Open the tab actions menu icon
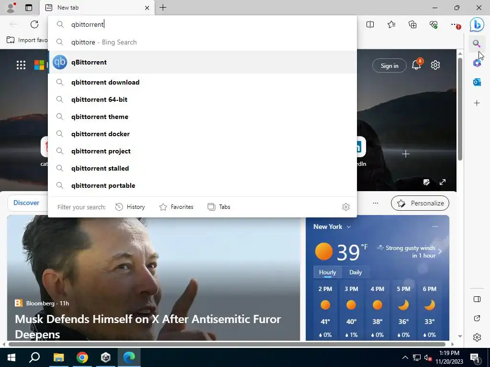The image size is (490, 367). click(x=29, y=8)
